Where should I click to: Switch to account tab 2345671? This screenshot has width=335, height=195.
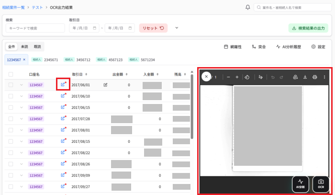click(45, 60)
